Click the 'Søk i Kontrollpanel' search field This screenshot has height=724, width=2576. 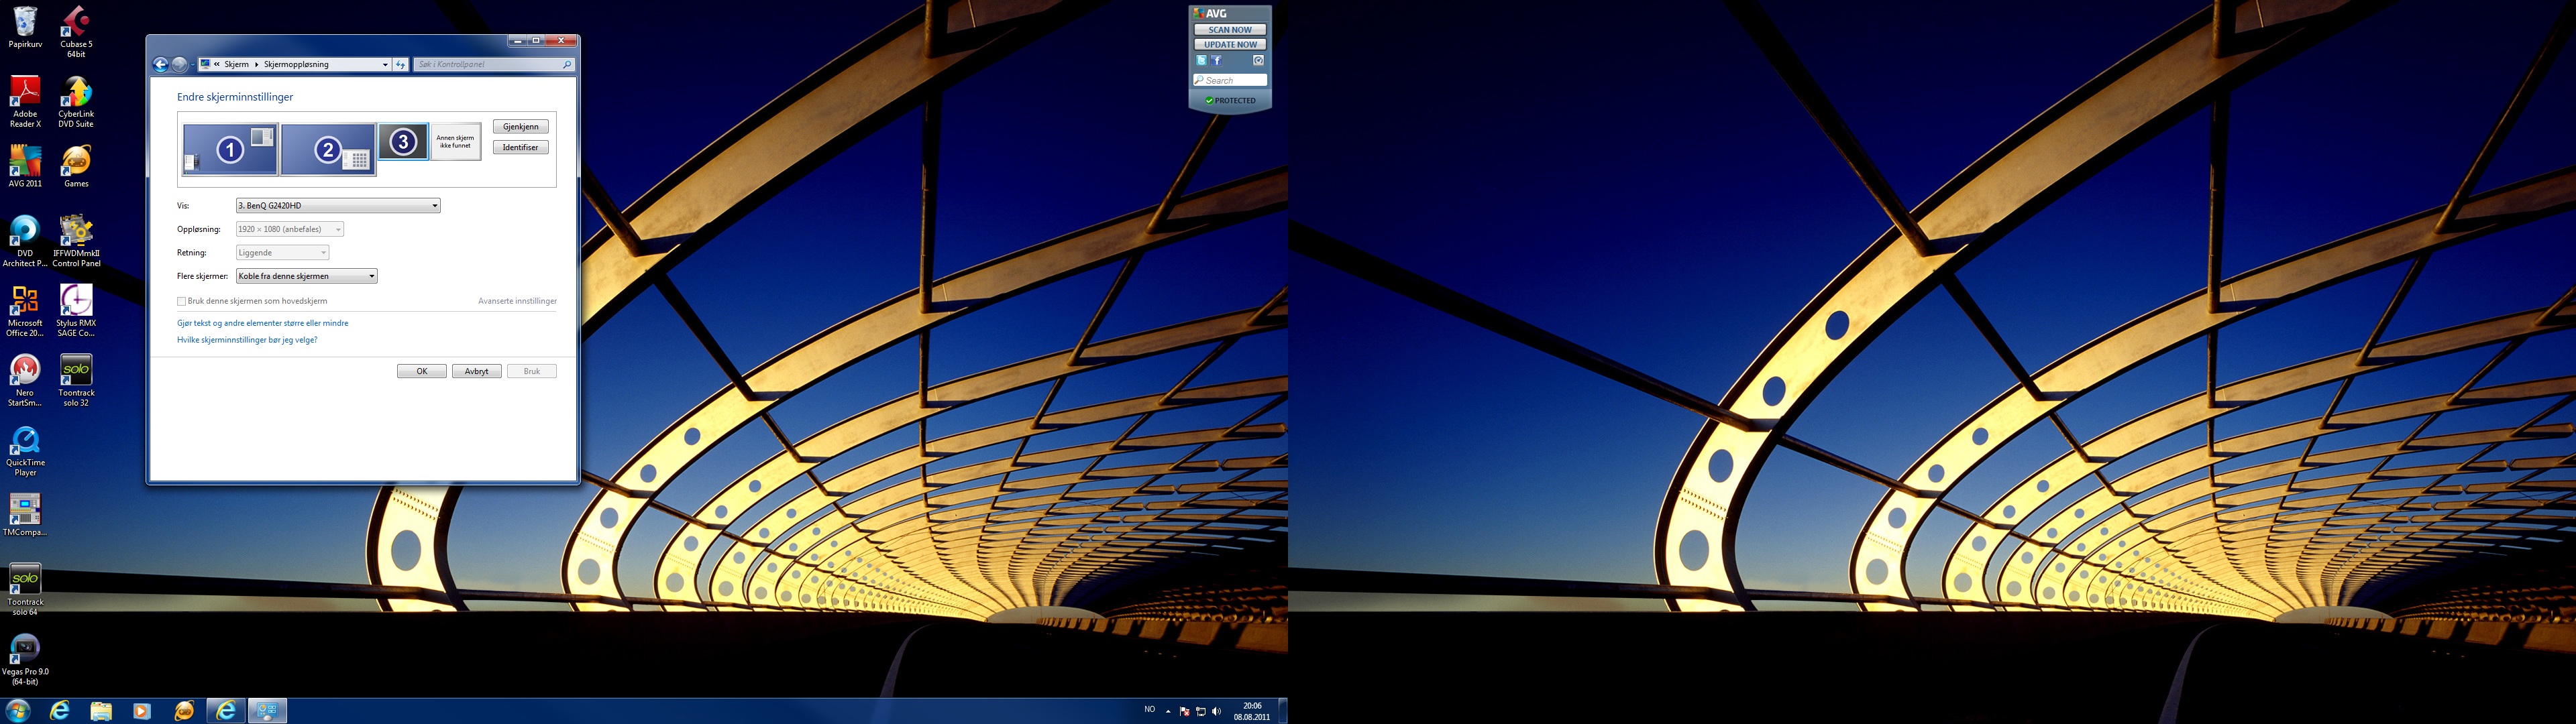[x=494, y=64]
